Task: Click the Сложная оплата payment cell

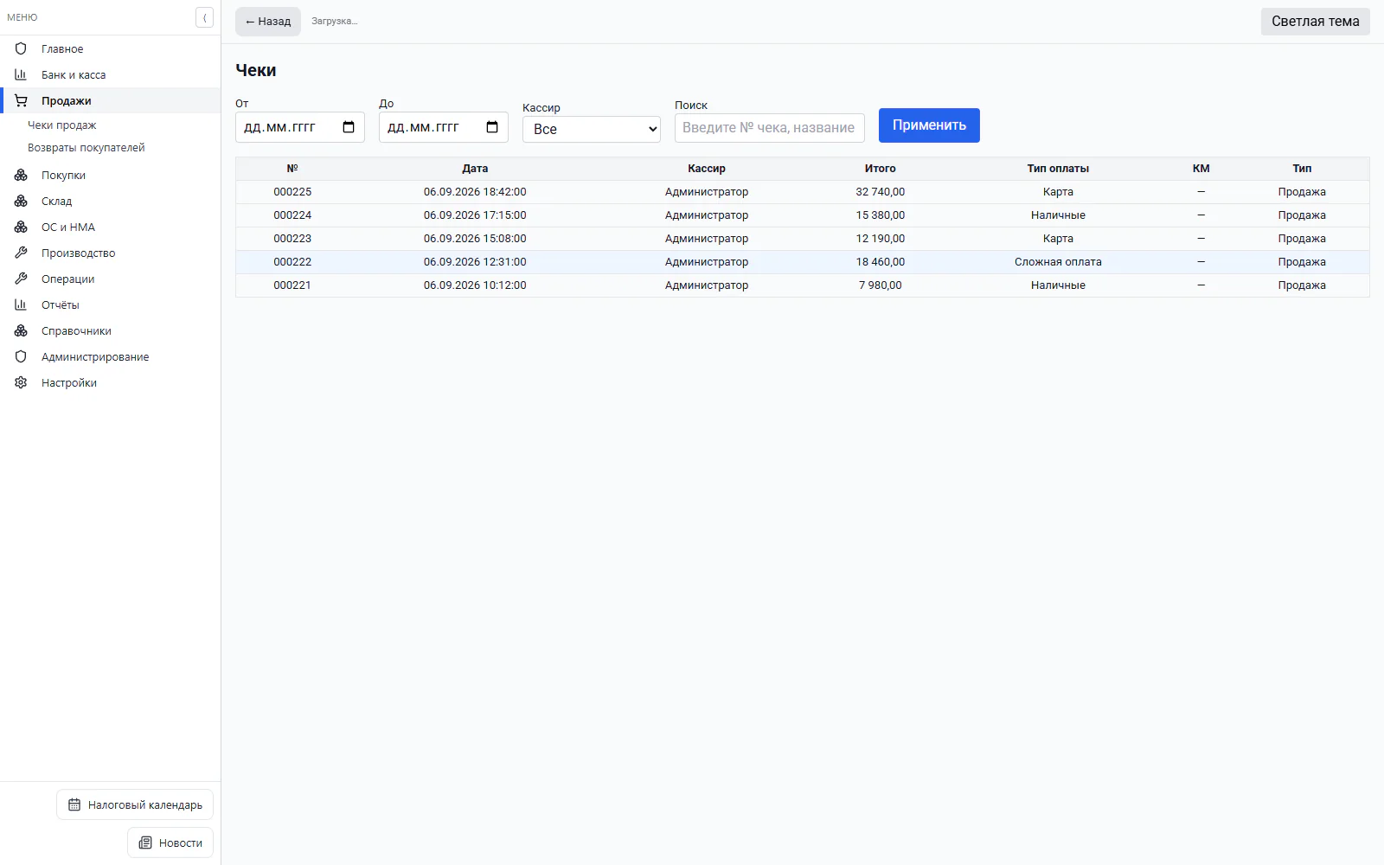Action: pos(1058,262)
